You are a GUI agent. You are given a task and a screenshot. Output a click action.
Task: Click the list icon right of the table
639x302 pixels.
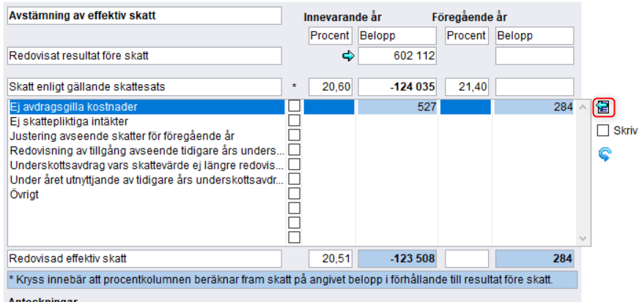click(x=603, y=107)
